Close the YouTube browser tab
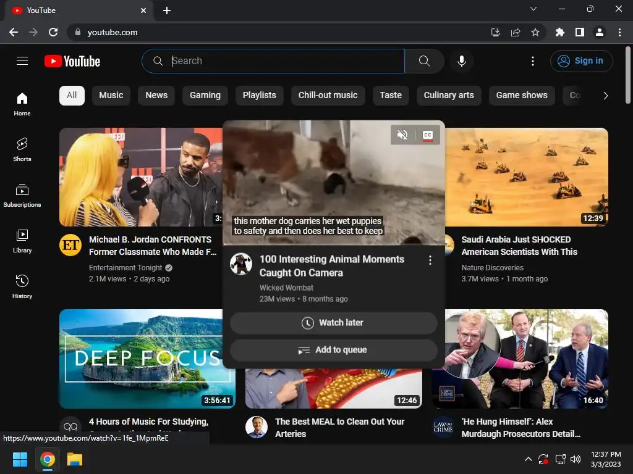Viewport: 633px width, 474px height. point(143,10)
